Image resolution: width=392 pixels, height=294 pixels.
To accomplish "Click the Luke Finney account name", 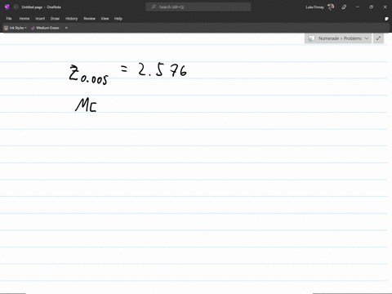I will click(314, 7).
